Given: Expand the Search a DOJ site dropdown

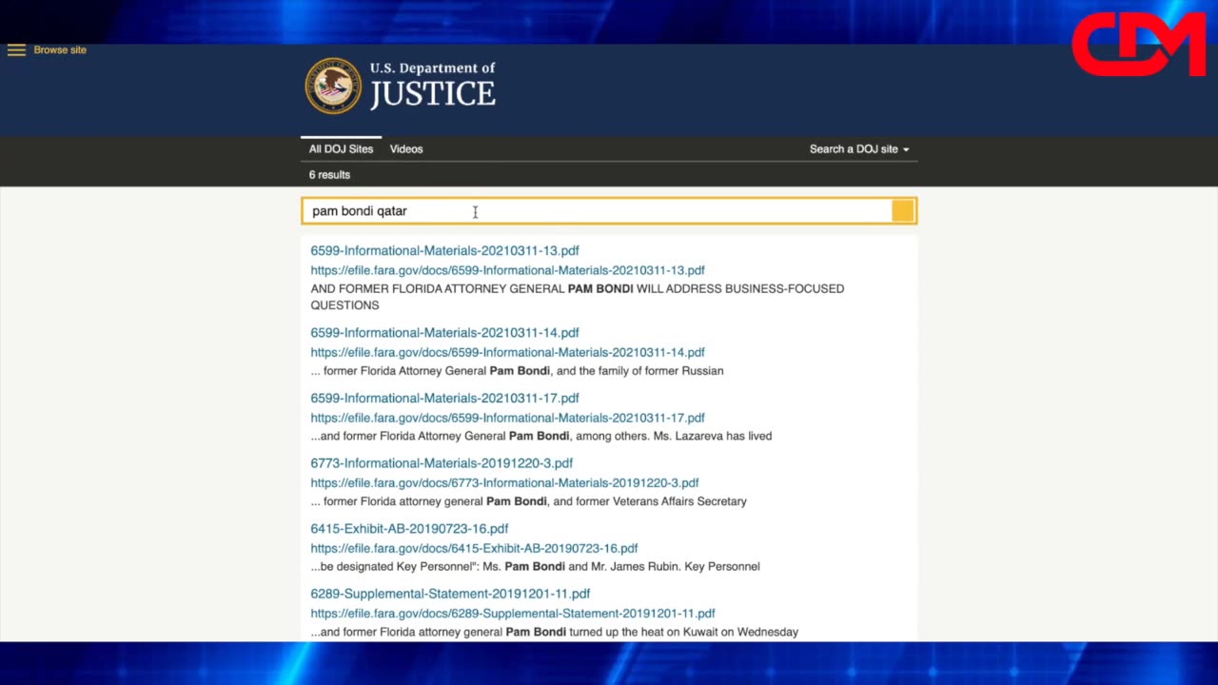Looking at the screenshot, I should pyautogui.click(x=859, y=149).
